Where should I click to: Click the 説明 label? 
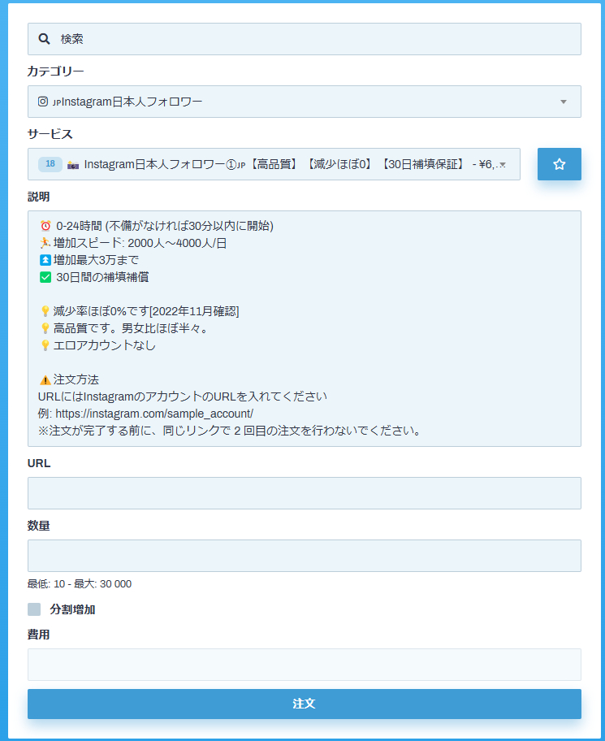(x=39, y=197)
